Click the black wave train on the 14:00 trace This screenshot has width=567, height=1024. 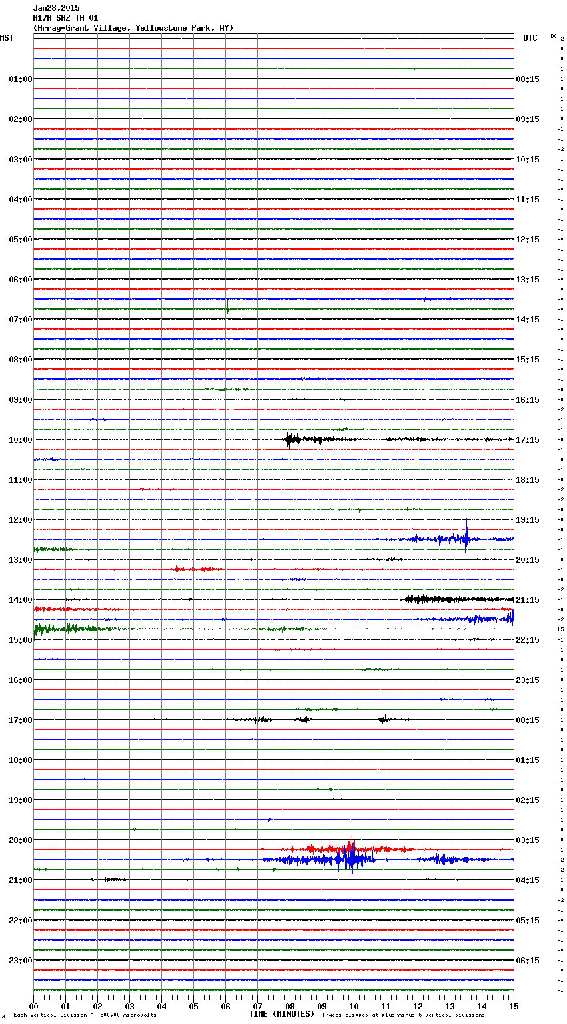click(457, 599)
